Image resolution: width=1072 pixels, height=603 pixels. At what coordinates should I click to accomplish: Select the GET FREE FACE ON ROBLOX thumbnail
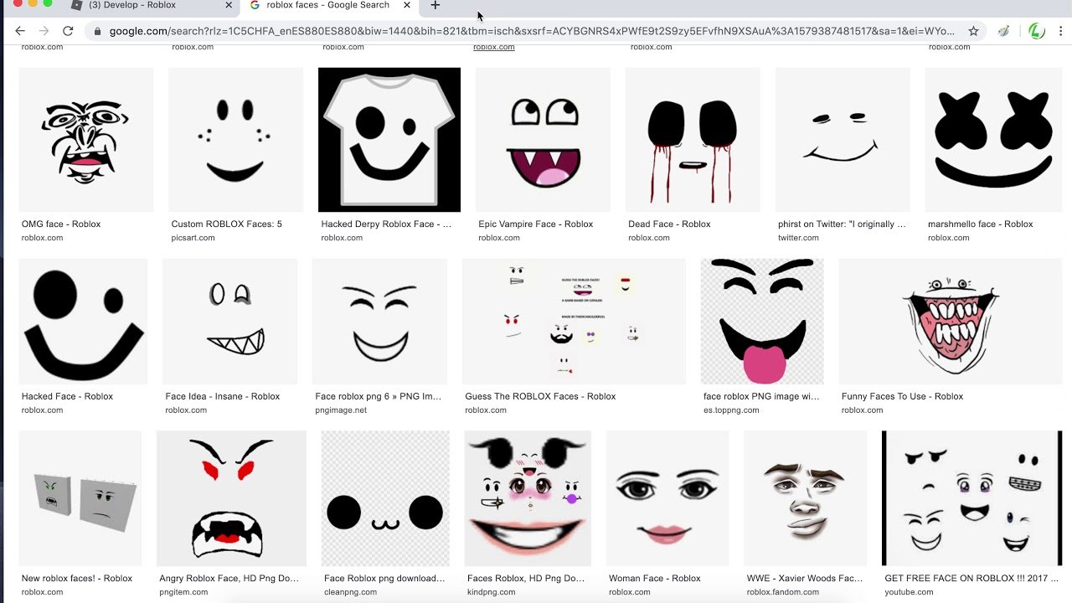point(972,498)
